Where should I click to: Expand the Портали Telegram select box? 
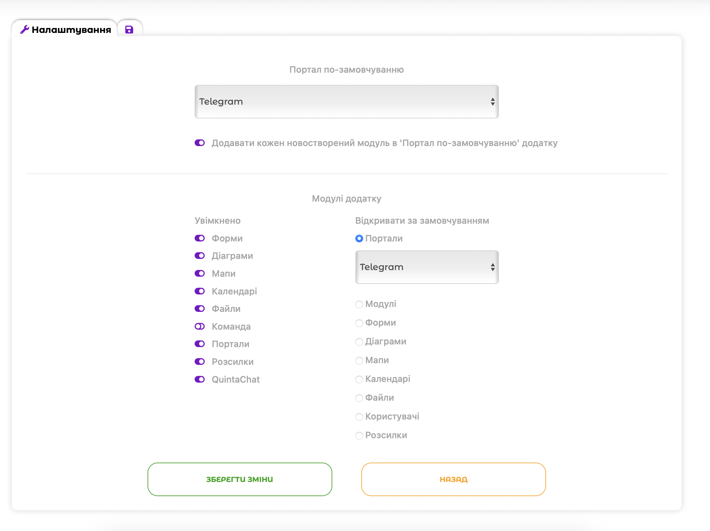click(426, 267)
